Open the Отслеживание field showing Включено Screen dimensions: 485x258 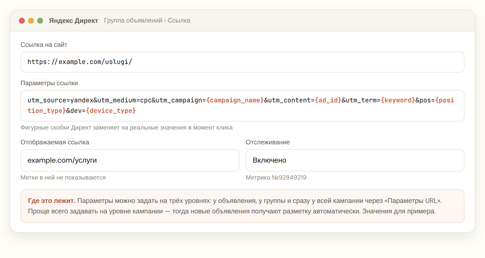pos(355,160)
